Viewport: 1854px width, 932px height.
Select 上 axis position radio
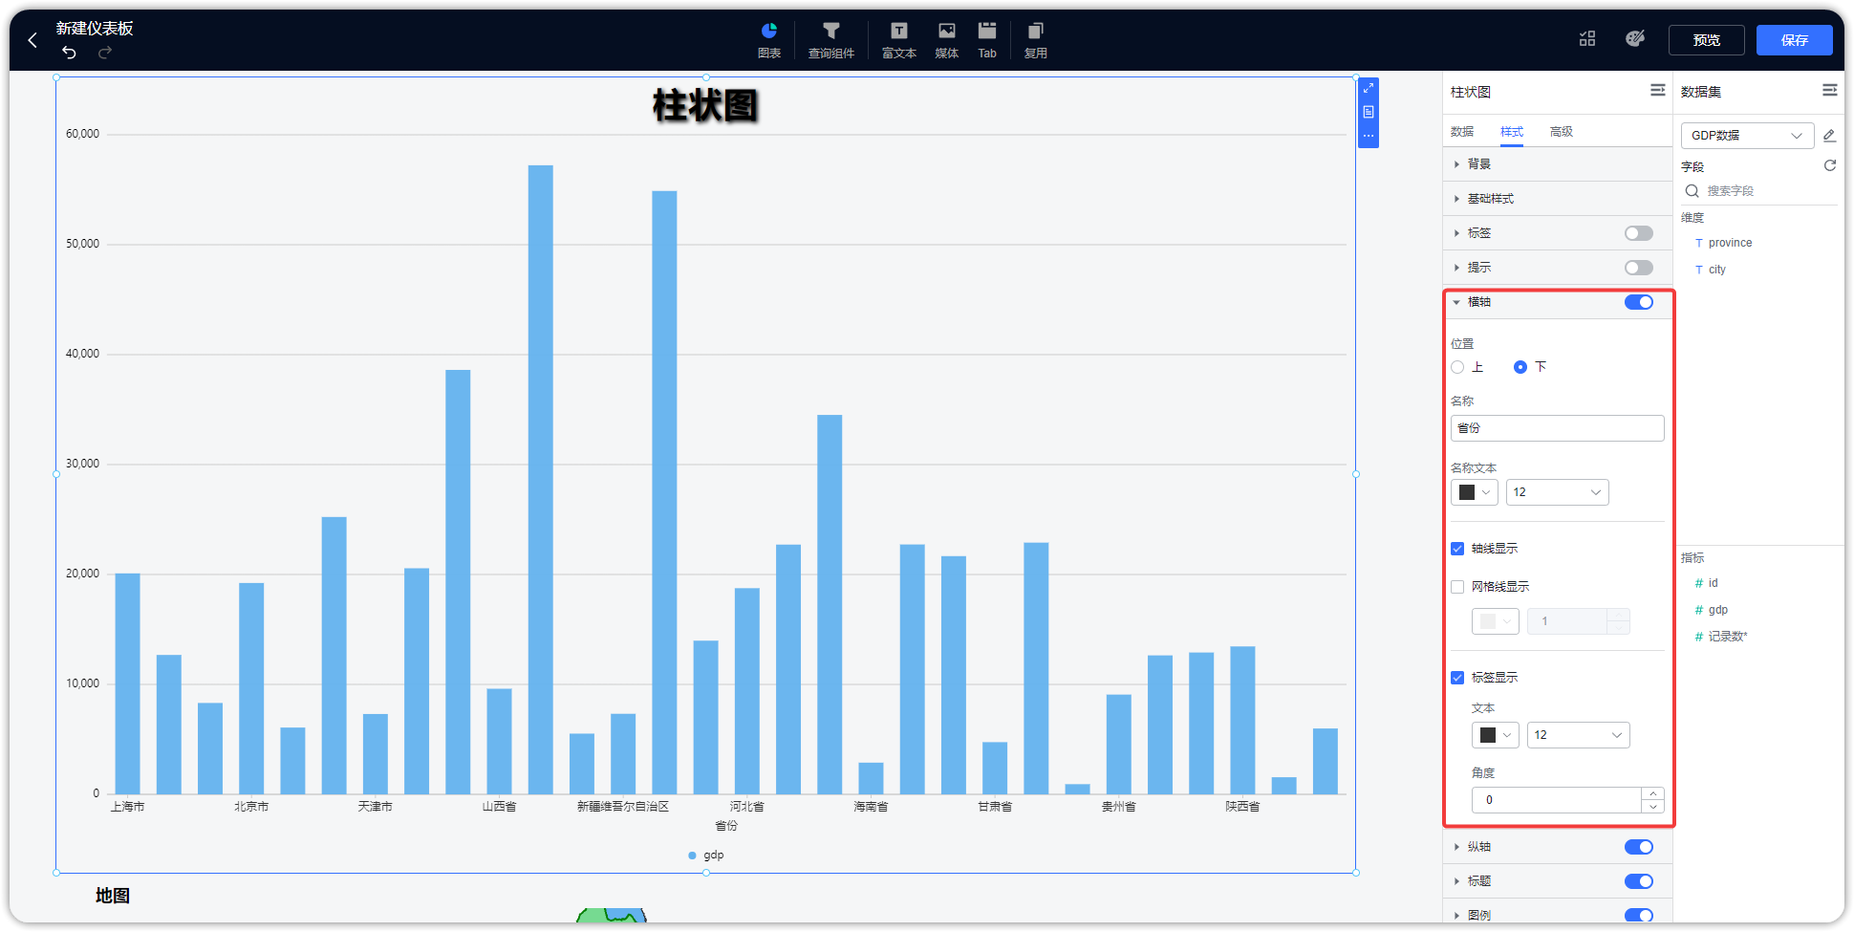(x=1457, y=367)
